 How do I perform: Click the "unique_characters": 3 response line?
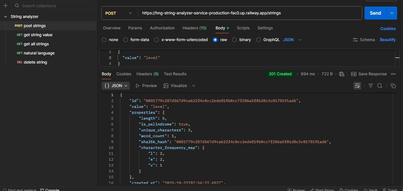coord(166,130)
